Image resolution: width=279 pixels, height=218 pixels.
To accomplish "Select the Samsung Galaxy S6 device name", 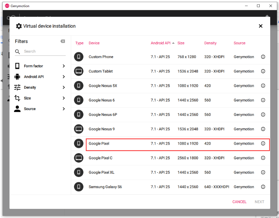I will point(105,187).
